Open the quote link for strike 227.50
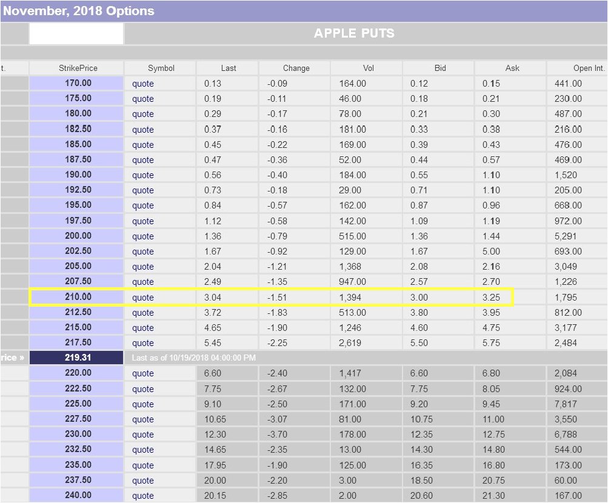The height and width of the screenshot is (503, 608). pos(142,419)
